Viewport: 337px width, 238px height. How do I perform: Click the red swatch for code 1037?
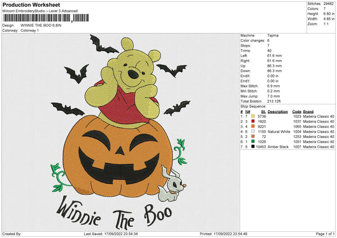click(x=253, y=121)
